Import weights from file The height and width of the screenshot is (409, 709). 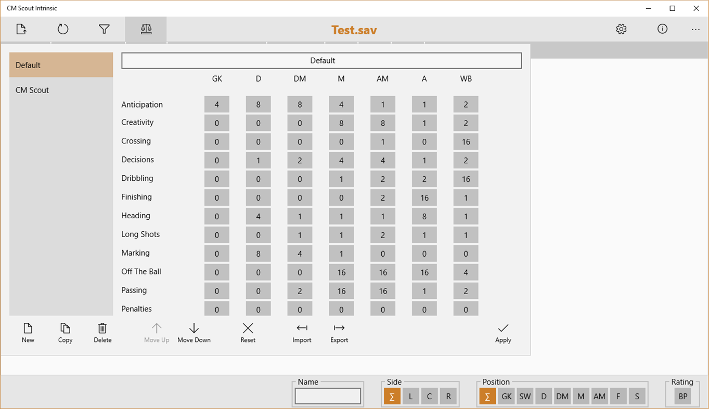(x=302, y=333)
